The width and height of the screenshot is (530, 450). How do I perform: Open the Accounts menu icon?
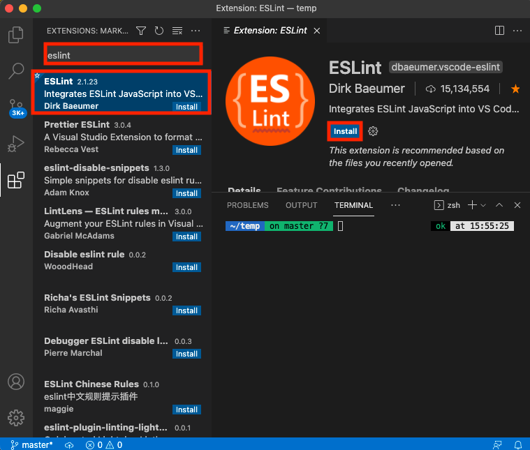point(16,382)
